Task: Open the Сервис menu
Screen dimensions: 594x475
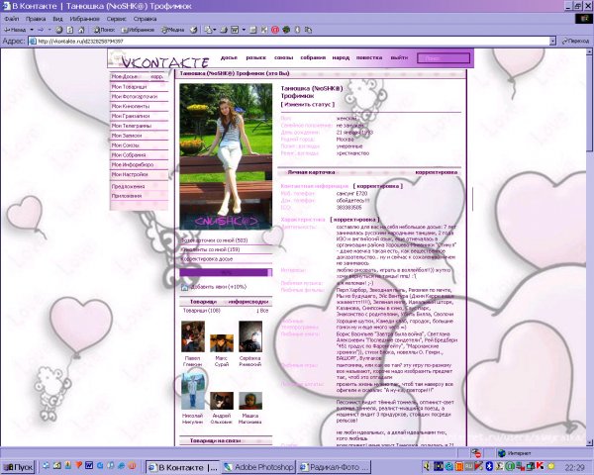Action: click(116, 19)
